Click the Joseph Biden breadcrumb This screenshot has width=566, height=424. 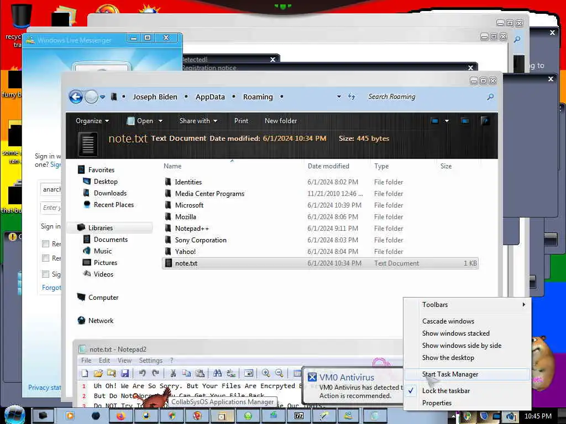(x=155, y=97)
